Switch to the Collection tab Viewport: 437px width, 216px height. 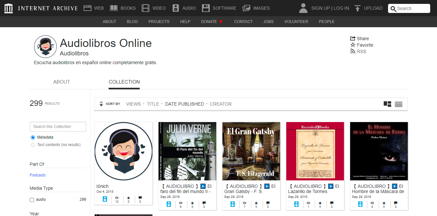click(x=124, y=82)
